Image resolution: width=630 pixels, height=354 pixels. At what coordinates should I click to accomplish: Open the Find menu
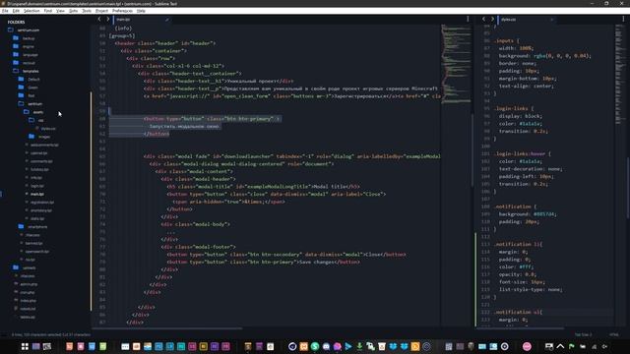(48, 11)
